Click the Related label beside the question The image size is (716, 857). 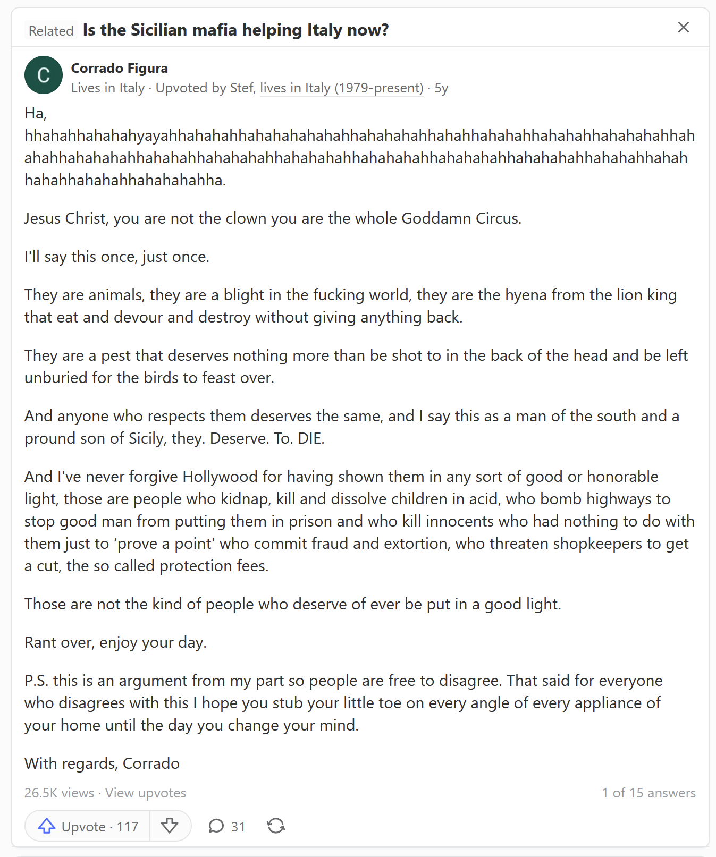(51, 31)
